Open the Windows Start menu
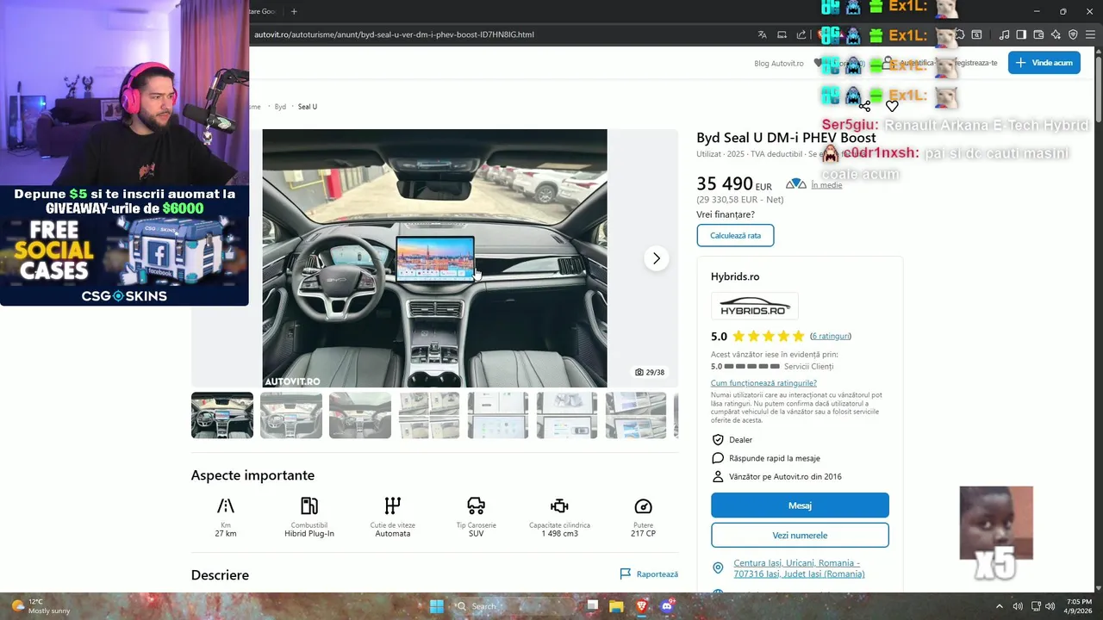The image size is (1103, 620). [437, 606]
